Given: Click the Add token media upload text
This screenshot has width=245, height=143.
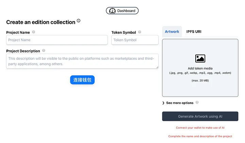Looking at the screenshot, I should (200, 68).
